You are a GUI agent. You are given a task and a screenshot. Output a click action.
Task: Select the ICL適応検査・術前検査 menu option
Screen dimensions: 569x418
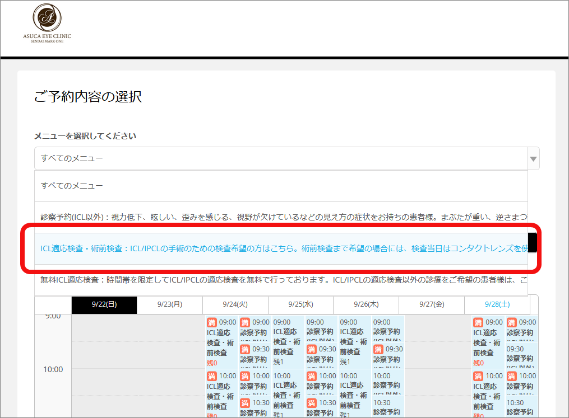tap(280, 248)
